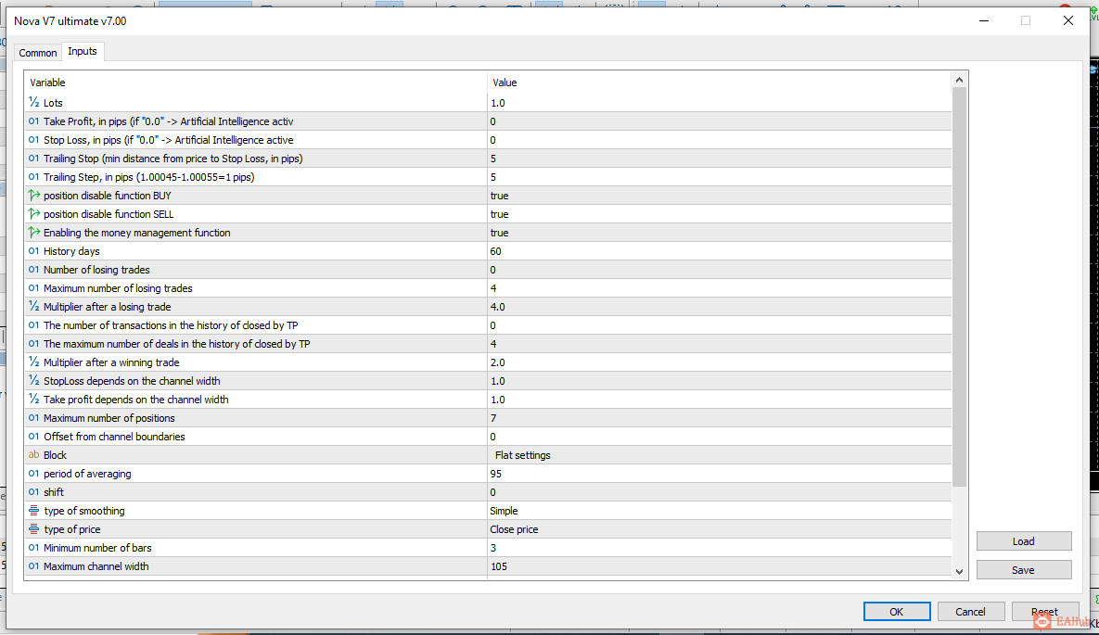The width and height of the screenshot is (1099, 635).
Task: Click the type of smoothing enum icon
Action: [33, 511]
